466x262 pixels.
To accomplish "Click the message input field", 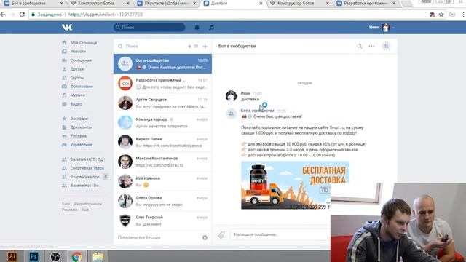I will tap(280, 234).
